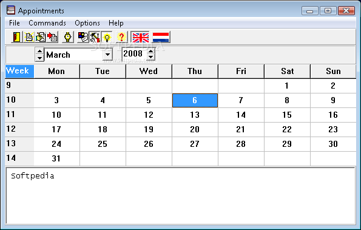The height and width of the screenshot is (230, 361).
Task: Select Tuesday the 25th
Action: pyautogui.click(x=103, y=144)
